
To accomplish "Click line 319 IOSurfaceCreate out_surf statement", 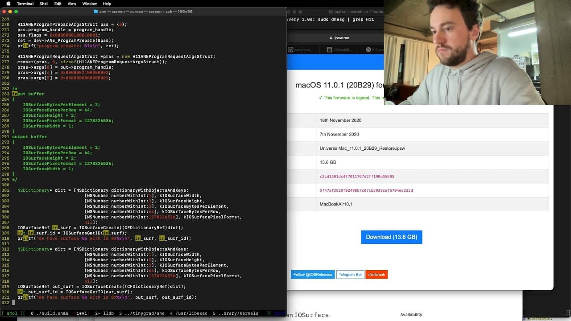I will [102, 287].
